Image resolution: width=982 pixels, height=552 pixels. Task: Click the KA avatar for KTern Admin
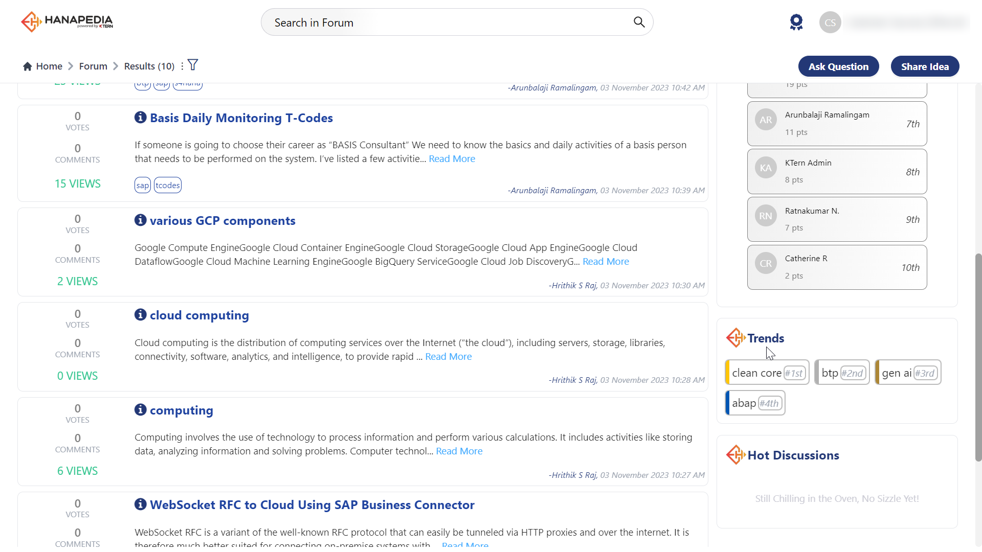click(766, 168)
